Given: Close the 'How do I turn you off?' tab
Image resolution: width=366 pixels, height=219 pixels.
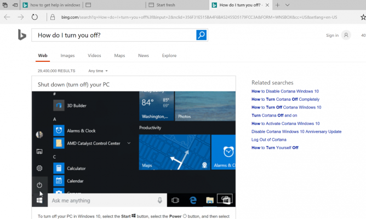Looking at the screenshot, I should click(267, 5).
